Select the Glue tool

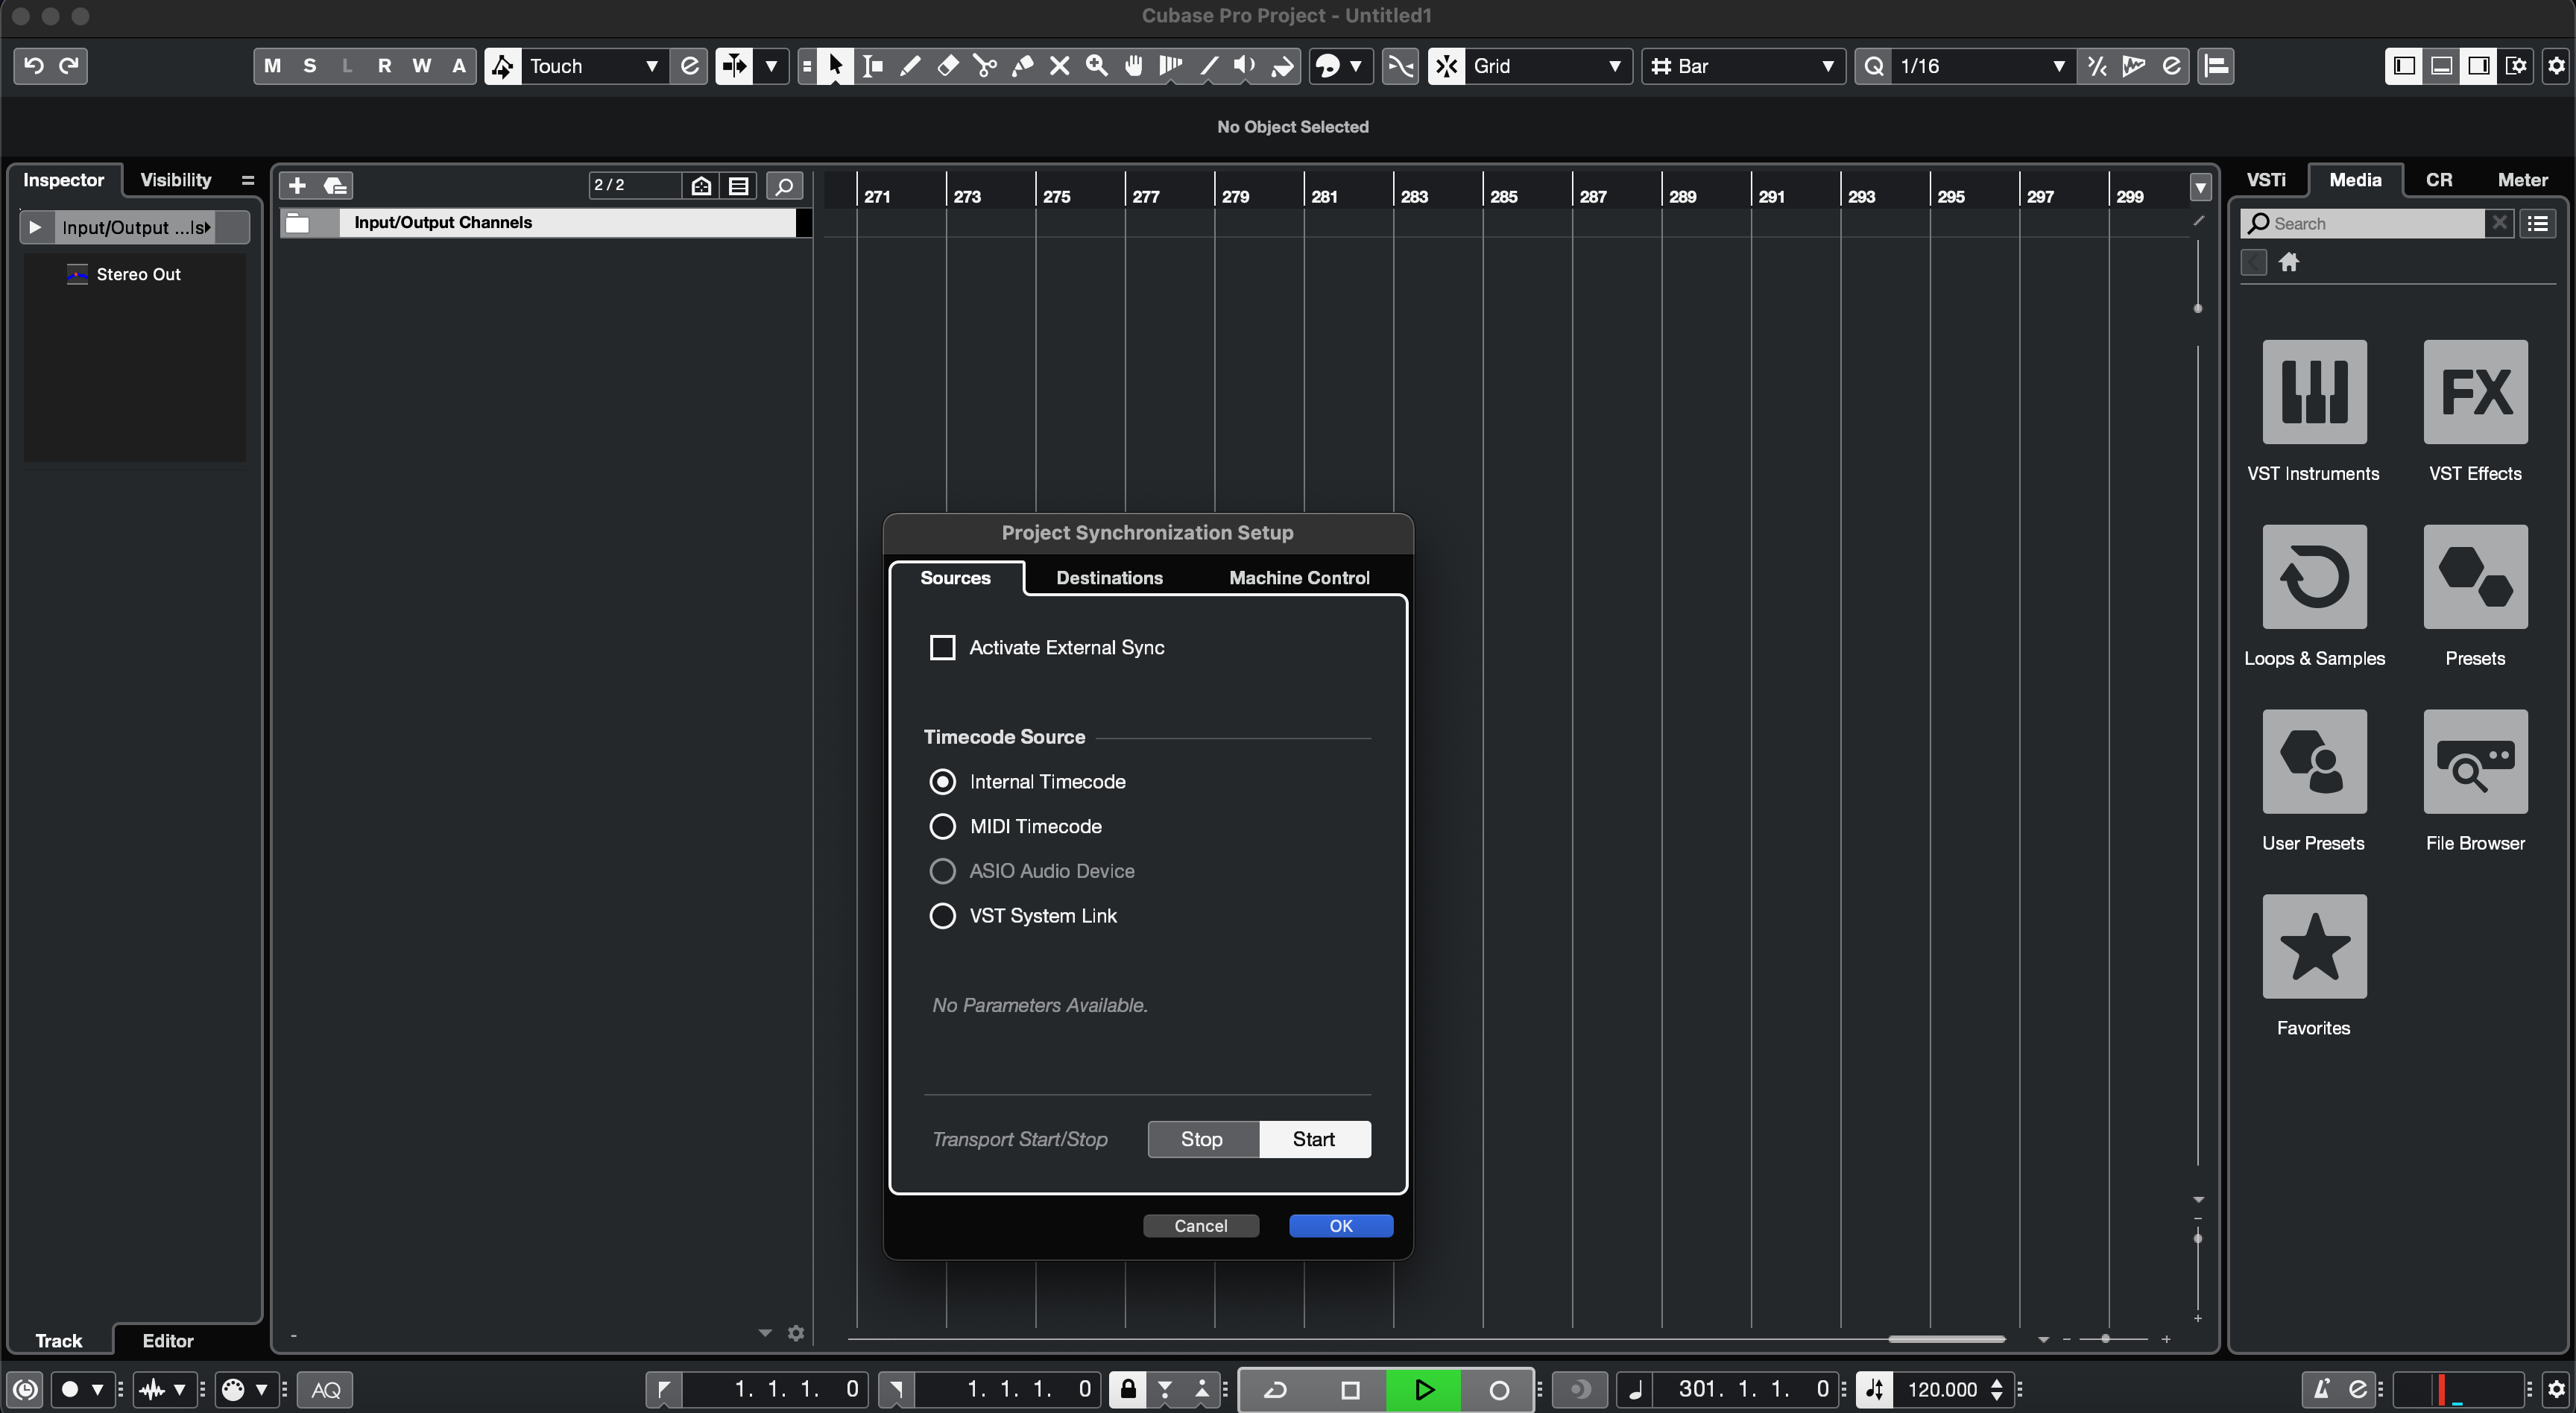click(1022, 66)
